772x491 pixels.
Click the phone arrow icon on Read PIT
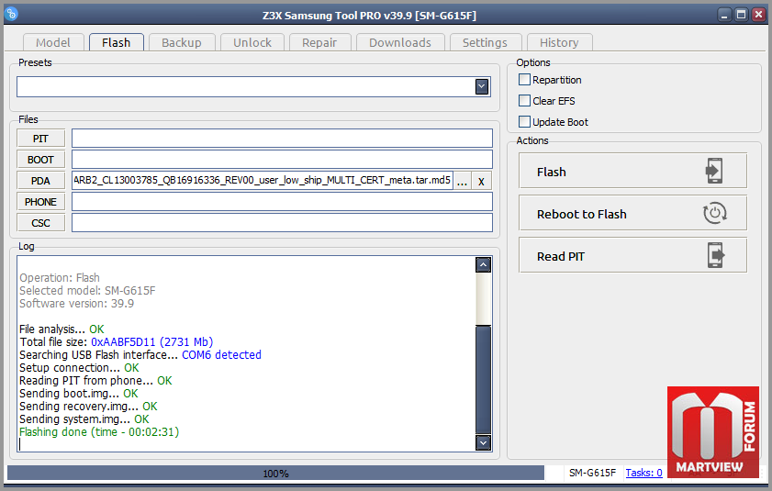coord(716,255)
